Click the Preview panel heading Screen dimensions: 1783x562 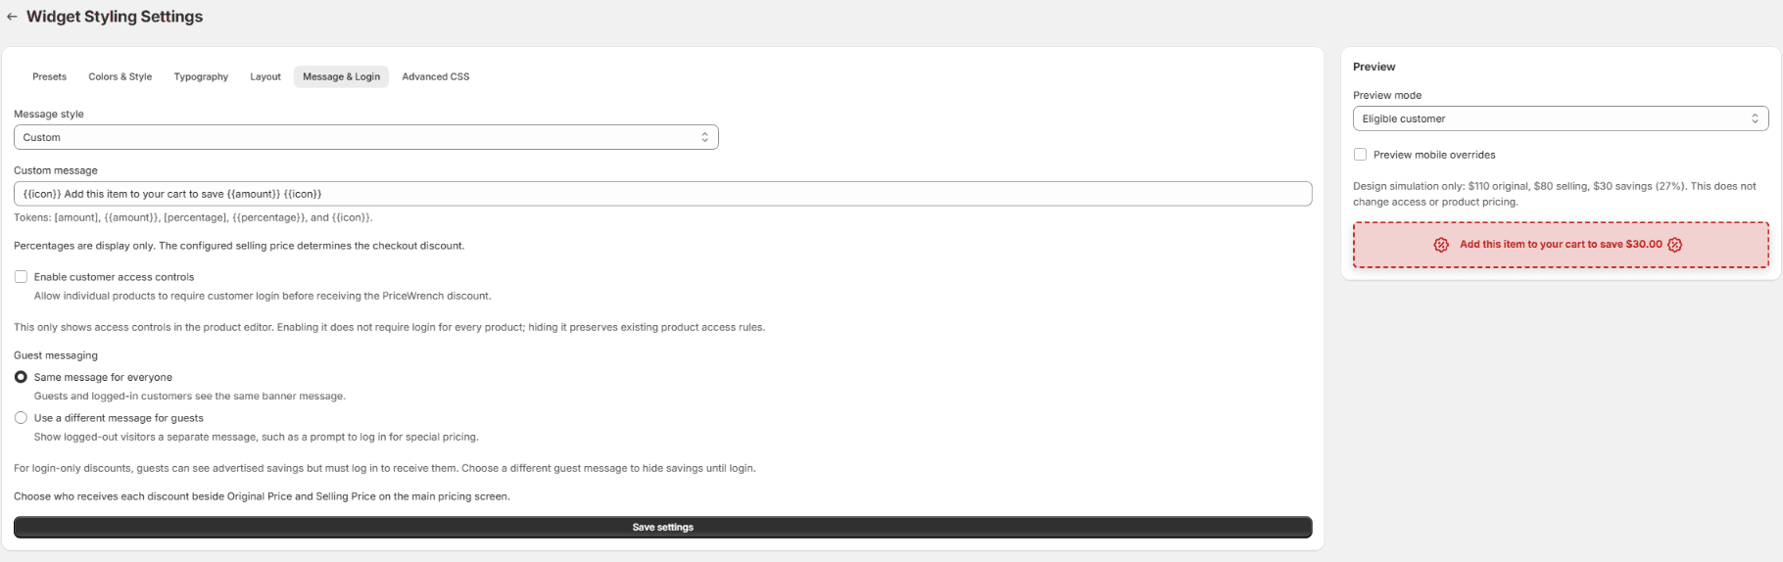[x=1373, y=67]
